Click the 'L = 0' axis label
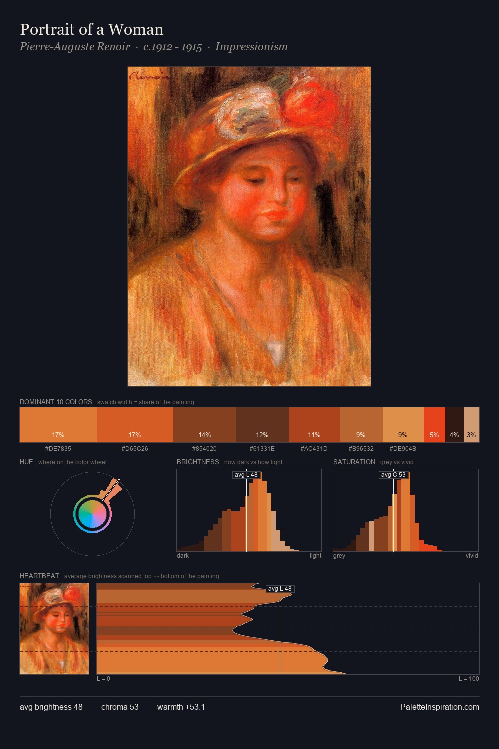The width and height of the screenshot is (499, 749). [x=103, y=679]
